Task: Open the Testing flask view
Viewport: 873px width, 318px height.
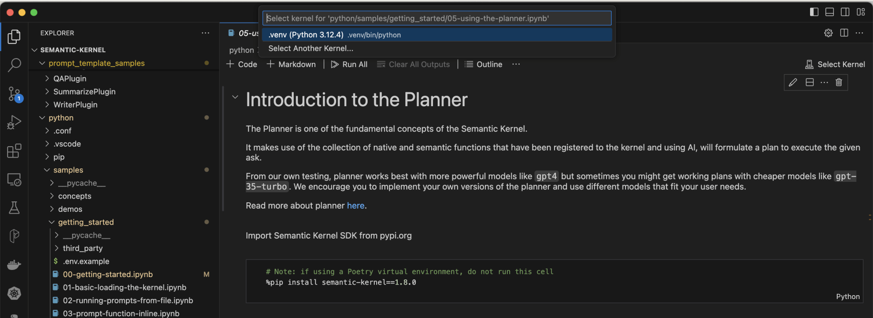Action: (14, 208)
